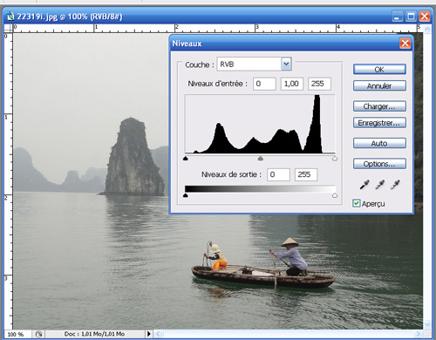Click the highlight input field showing 255

click(x=319, y=84)
